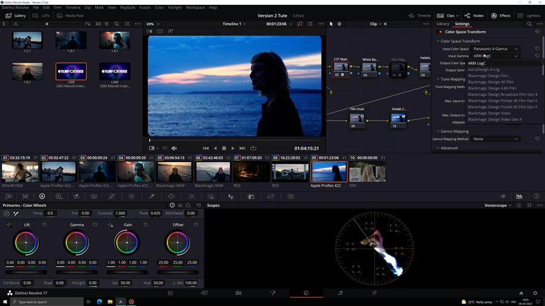Open the LUTs panel

pyautogui.click(x=41, y=16)
